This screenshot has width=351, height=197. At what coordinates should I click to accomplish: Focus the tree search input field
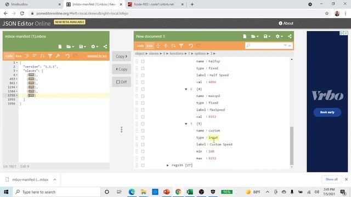(x=267, y=45)
